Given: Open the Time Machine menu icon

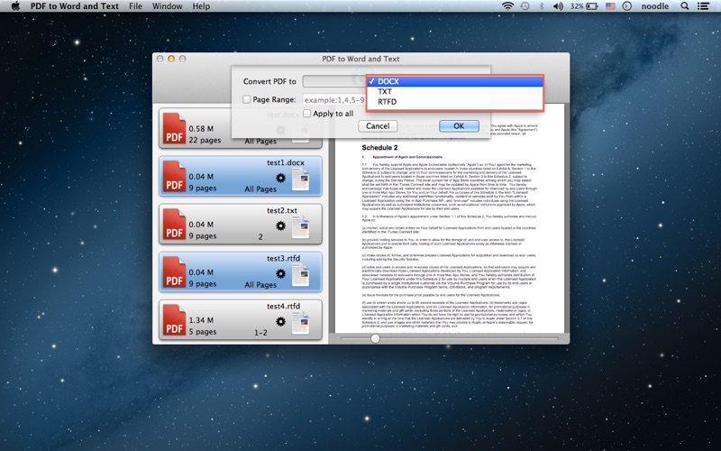Looking at the screenshot, I should click(x=525, y=6).
